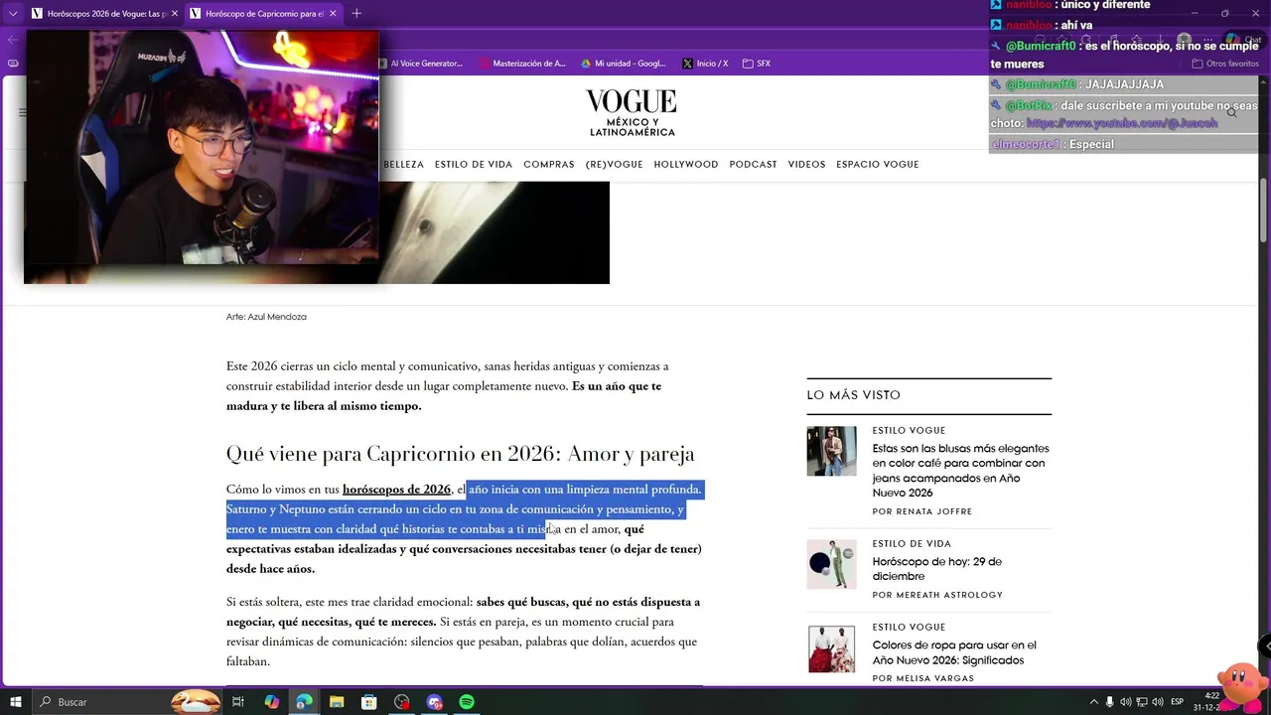Image resolution: width=1271 pixels, height=715 pixels.
Task: Open the Belleza menu section
Action: (403, 165)
